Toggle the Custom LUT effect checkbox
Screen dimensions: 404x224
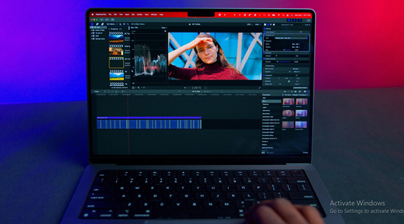coord(264,35)
